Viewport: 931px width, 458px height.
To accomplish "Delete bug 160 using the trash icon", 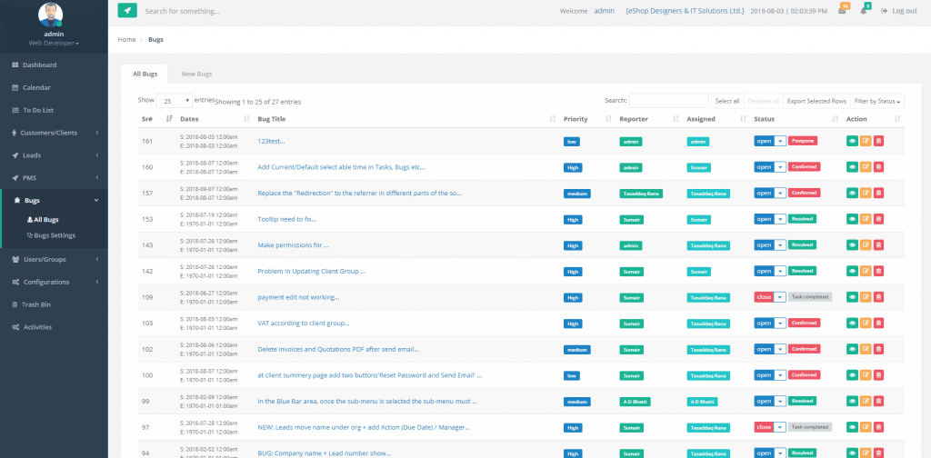I will 878,167.
